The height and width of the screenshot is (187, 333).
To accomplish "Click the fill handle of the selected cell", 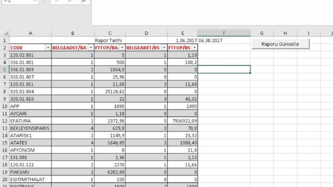I will point(250,73).
